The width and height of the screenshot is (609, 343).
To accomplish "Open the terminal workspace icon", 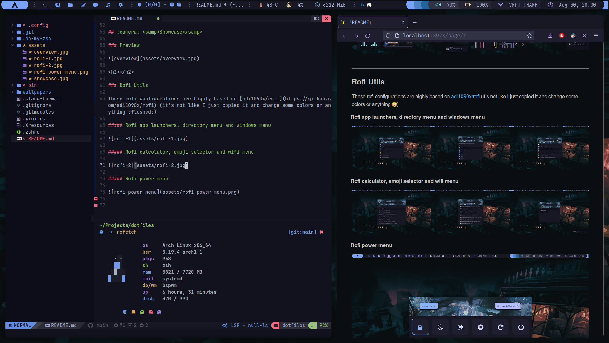I will (x=45, y=5).
